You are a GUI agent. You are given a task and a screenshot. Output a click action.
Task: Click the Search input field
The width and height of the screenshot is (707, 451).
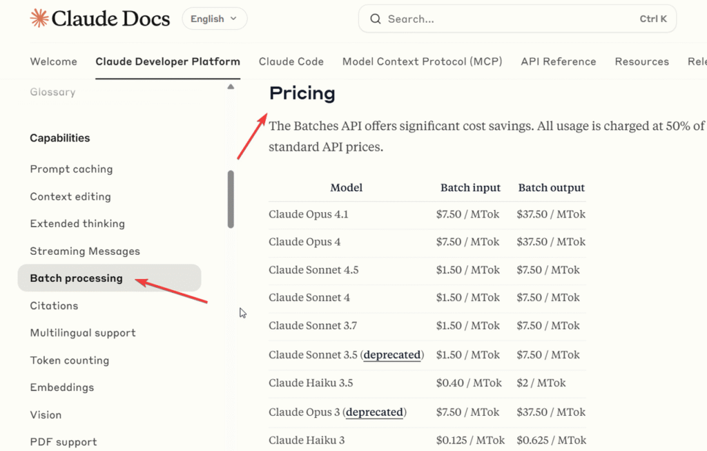(511, 19)
